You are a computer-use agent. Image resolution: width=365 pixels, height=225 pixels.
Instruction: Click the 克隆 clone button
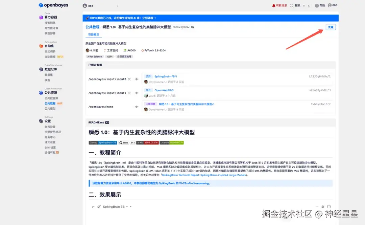[331, 27]
